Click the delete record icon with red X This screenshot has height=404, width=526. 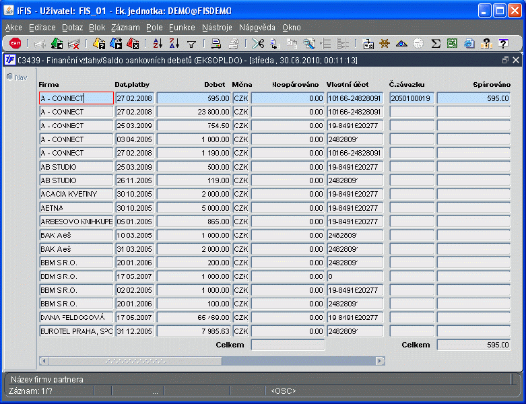click(74, 44)
